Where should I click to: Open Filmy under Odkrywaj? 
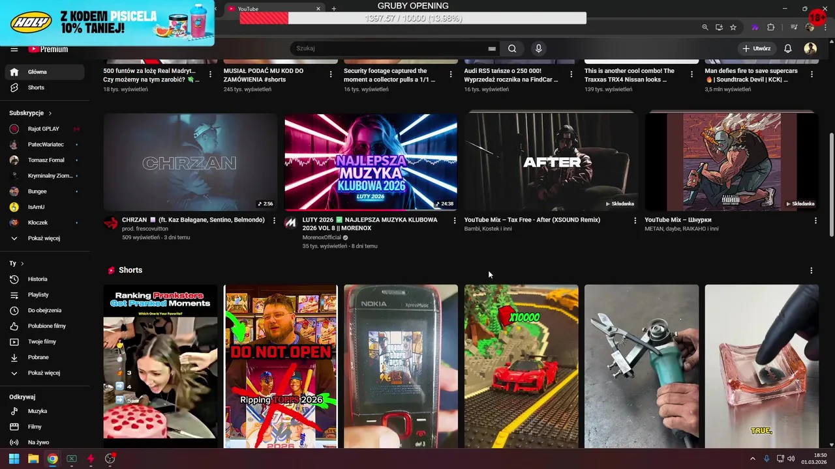click(44, 427)
